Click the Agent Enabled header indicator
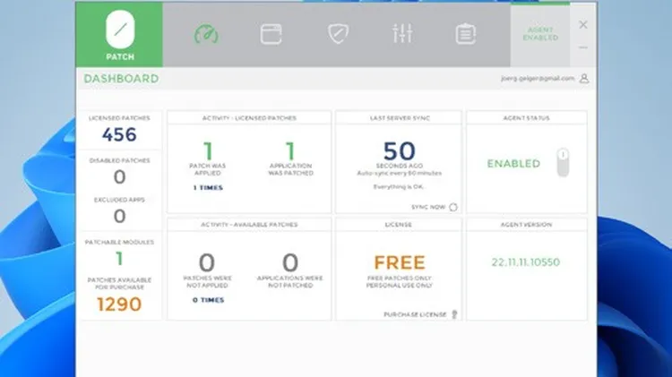Viewport: 672px width, 377px height. pos(540,34)
